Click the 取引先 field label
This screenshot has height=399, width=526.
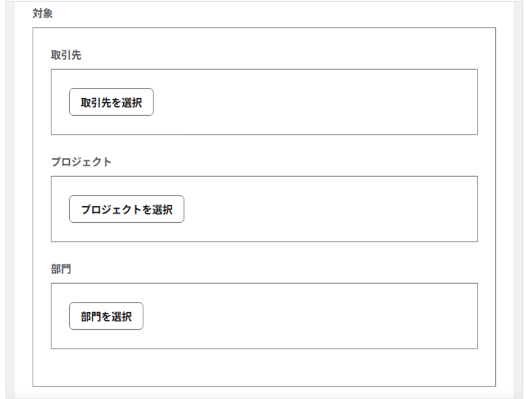point(66,55)
